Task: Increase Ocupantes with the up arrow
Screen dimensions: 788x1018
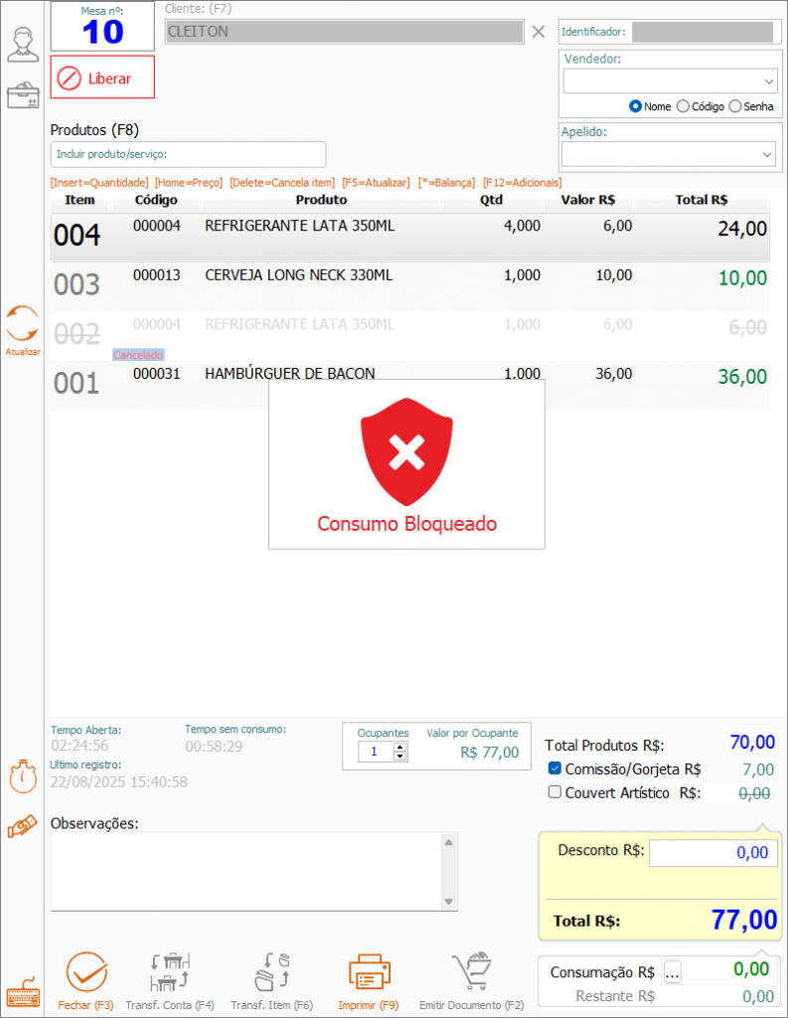Action: 399,748
